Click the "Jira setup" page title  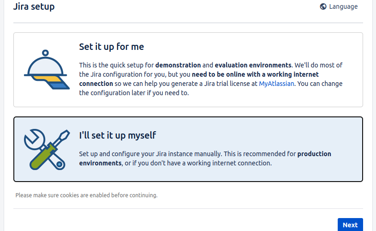pyautogui.click(x=34, y=6)
